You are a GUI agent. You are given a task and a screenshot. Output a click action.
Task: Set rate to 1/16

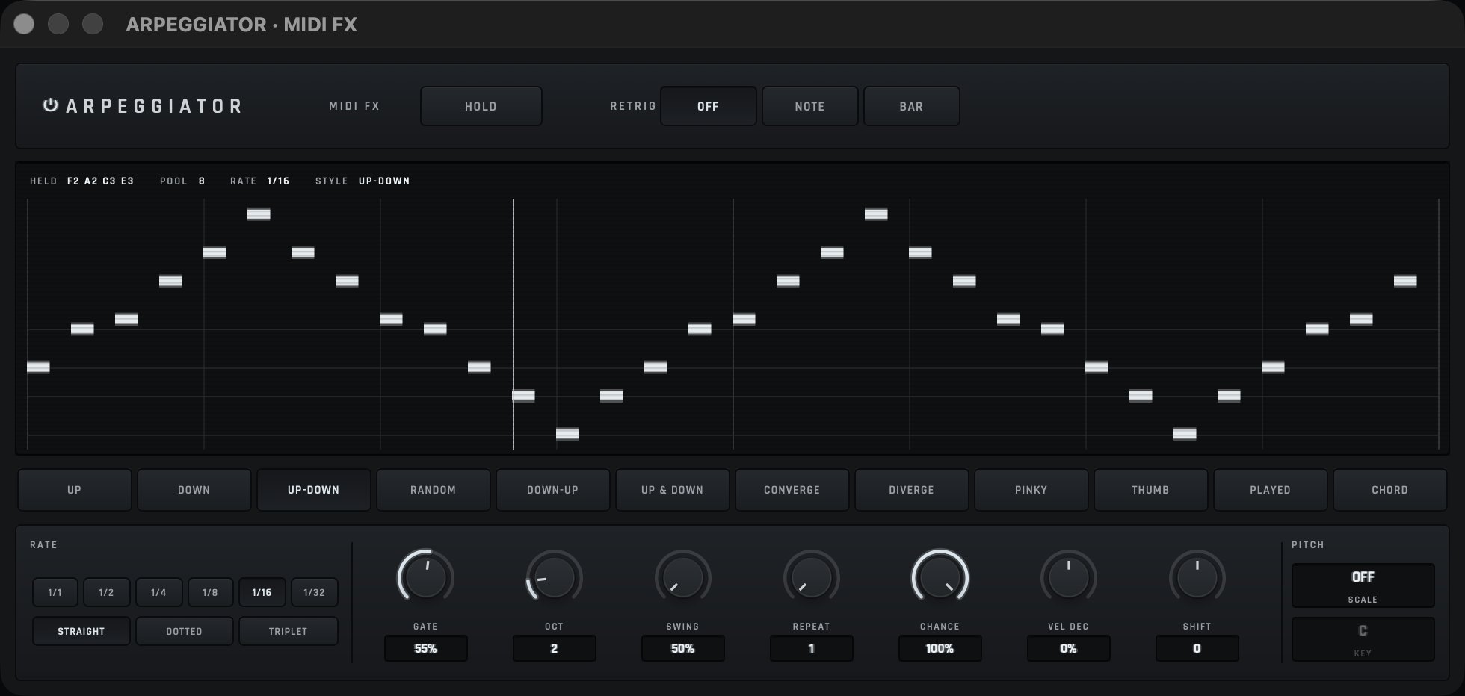pos(262,592)
